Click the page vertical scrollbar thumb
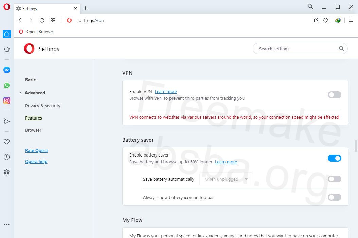The image size is (358, 238). (x=356, y=146)
